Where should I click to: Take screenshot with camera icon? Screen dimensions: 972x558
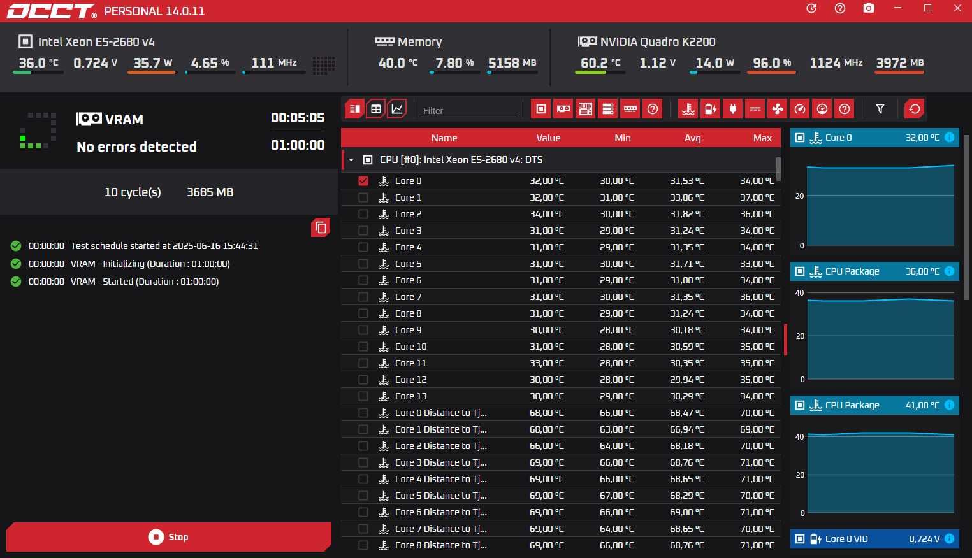pos(869,9)
